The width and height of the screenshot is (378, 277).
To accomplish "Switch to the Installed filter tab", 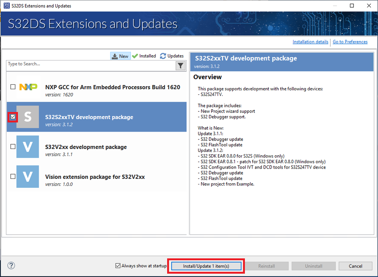I will click(x=144, y=56).
